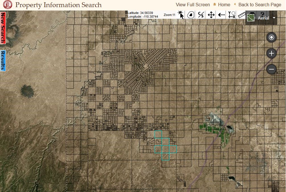Select the ruler measure tool
The height and width of the screenshot is (192, 286).
pyautogui.click(x=242, y=15)
